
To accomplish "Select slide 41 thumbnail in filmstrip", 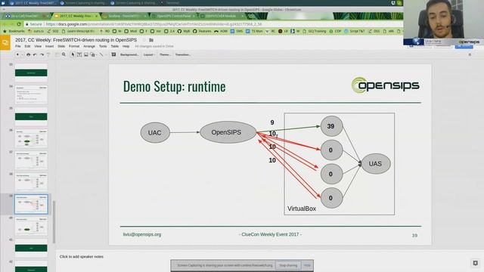I will pos(31,248).
